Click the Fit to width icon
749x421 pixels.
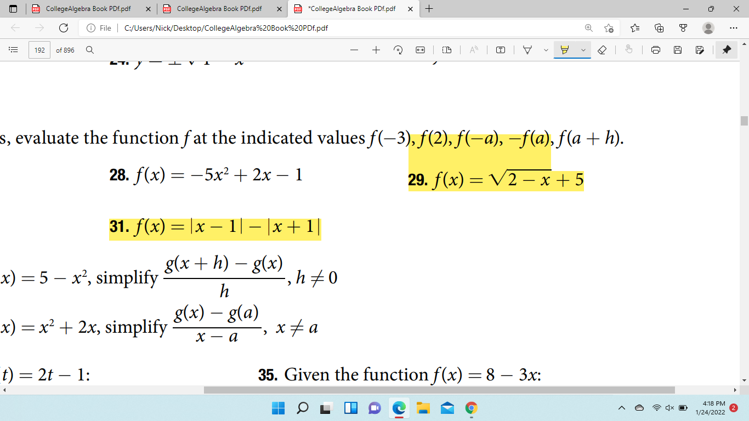pos(419,49)
